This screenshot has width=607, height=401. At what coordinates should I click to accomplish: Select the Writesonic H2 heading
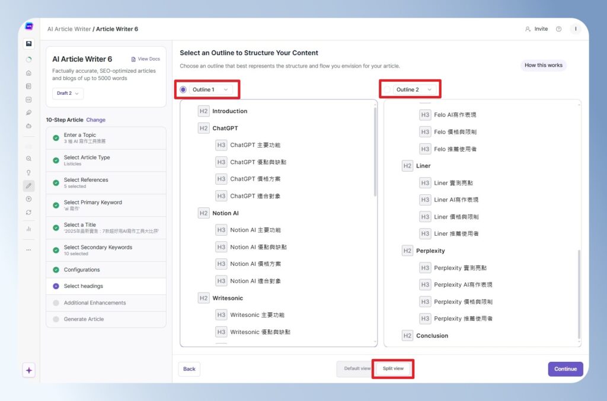pyautogui.click(x=228, y=298)
